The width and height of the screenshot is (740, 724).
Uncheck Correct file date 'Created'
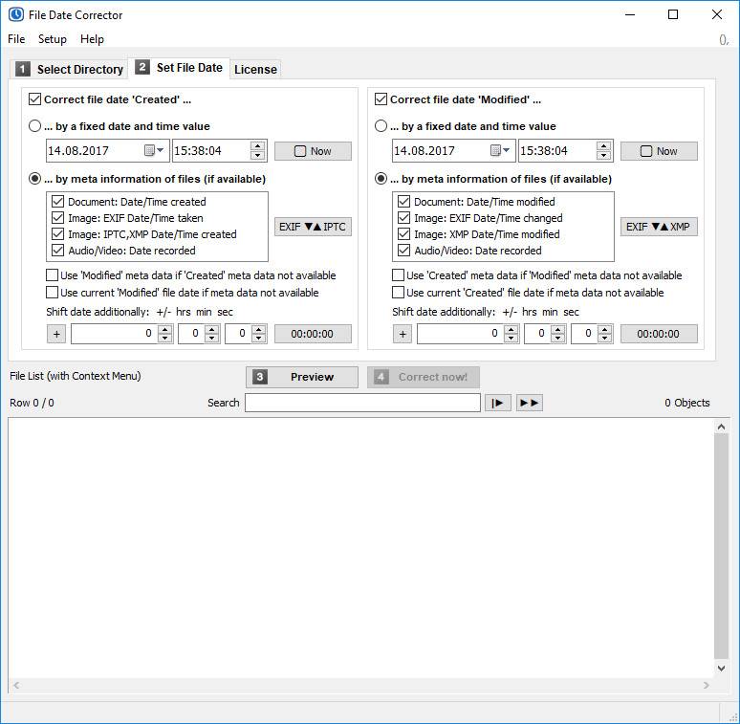coord(34,99)
